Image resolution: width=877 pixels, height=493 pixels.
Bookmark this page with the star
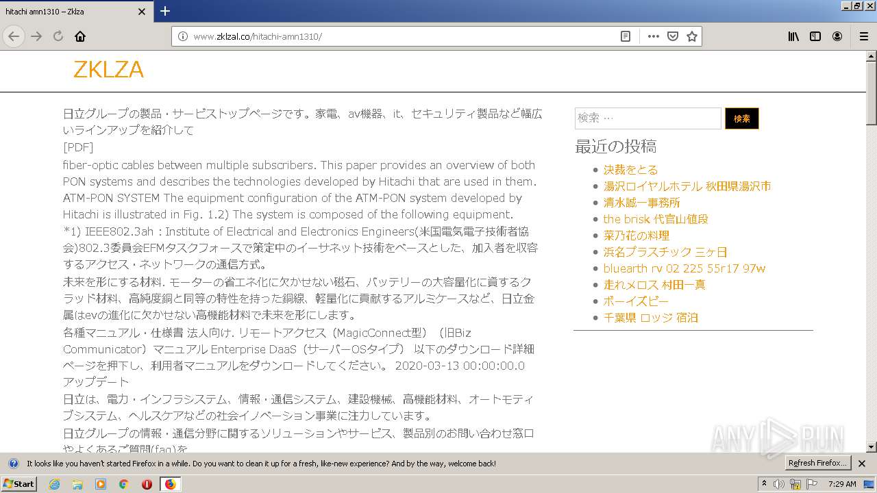click(692, 36)
